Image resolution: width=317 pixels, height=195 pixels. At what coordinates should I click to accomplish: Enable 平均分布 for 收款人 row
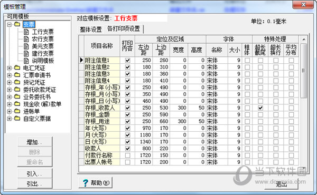click(291, 149)
